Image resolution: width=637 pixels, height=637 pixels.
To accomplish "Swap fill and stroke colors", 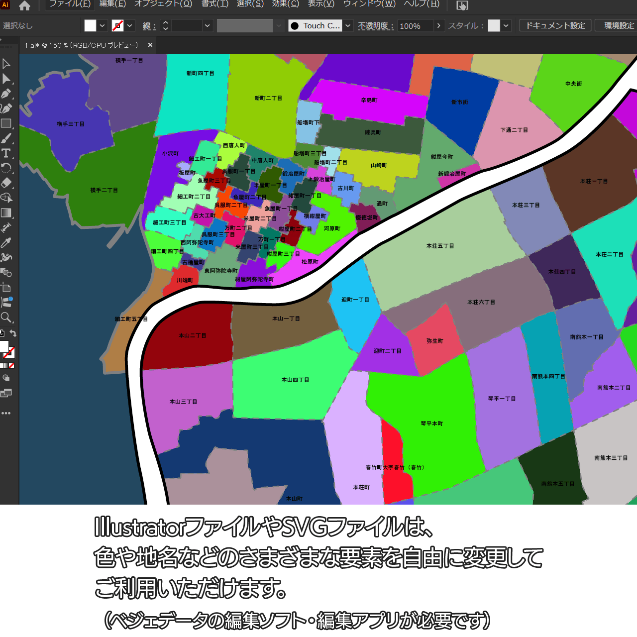I will [13, 333].
